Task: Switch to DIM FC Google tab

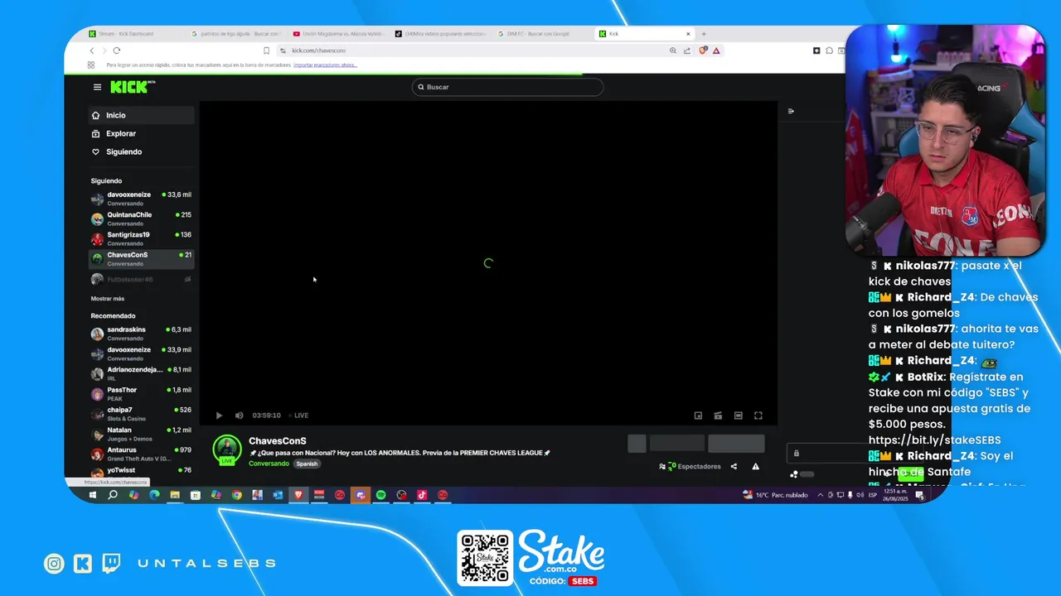Action: coord(541,34)
